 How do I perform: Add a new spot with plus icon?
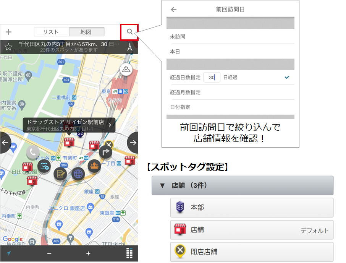click(x=8, y=32)
